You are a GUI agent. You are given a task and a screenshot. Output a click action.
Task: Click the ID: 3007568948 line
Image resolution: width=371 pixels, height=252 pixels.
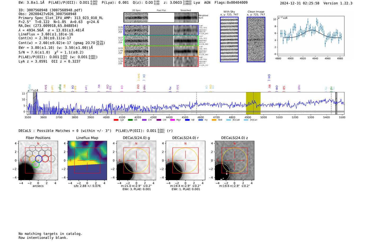[x=50, y=10]
